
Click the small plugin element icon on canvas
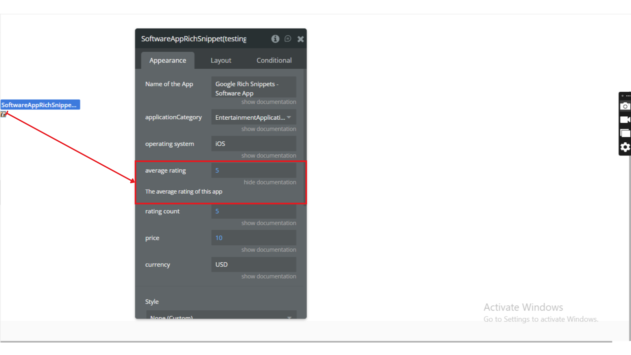click(3, 114)
